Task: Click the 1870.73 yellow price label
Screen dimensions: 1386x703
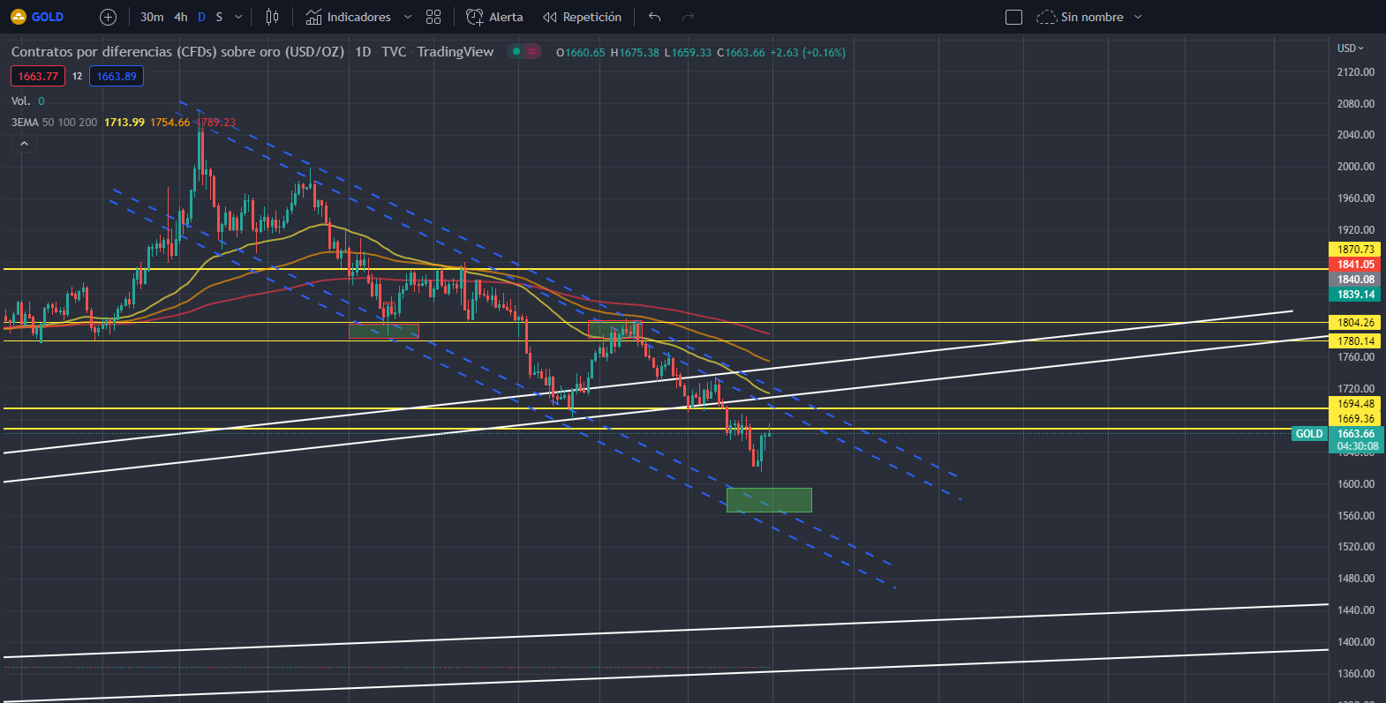Action: coord(1355,250)
